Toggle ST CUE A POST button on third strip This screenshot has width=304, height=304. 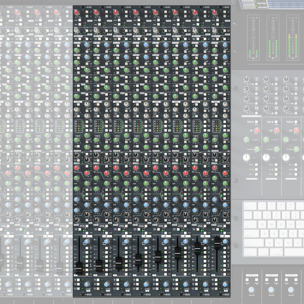(126, 52)
